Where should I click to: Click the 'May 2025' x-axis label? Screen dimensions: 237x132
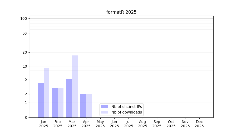(x=100, y=124)
